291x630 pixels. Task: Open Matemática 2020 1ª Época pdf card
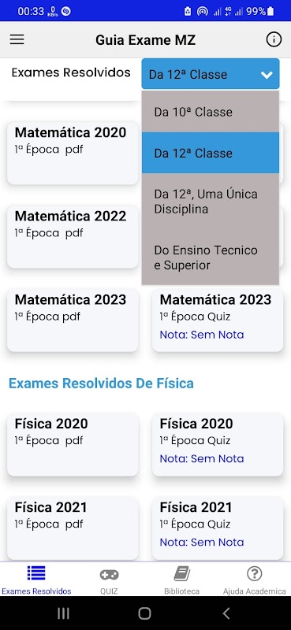[73, 154]
